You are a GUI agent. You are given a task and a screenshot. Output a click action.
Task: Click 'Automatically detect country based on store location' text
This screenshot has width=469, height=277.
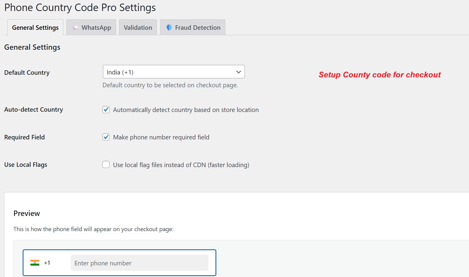(186, 110)
